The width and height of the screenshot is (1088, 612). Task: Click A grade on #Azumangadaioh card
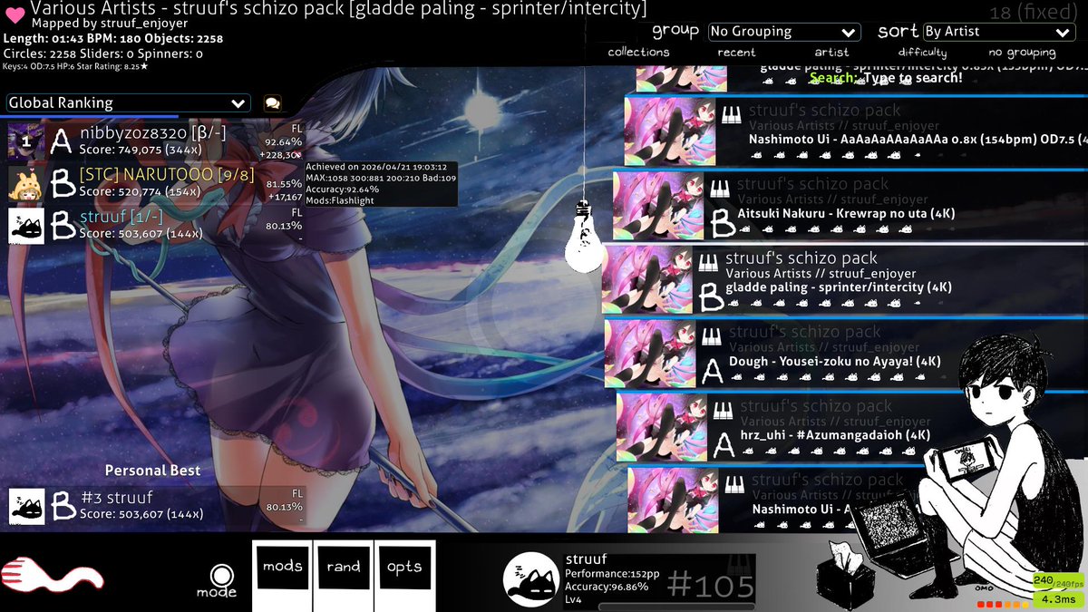[x=724, y=444]
